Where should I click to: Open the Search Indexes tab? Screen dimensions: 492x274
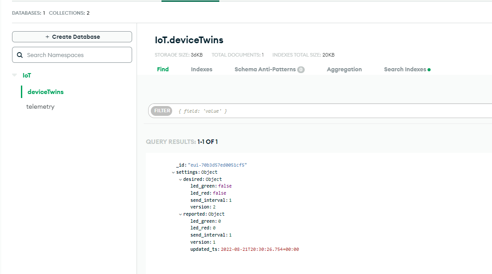[405, 70]
